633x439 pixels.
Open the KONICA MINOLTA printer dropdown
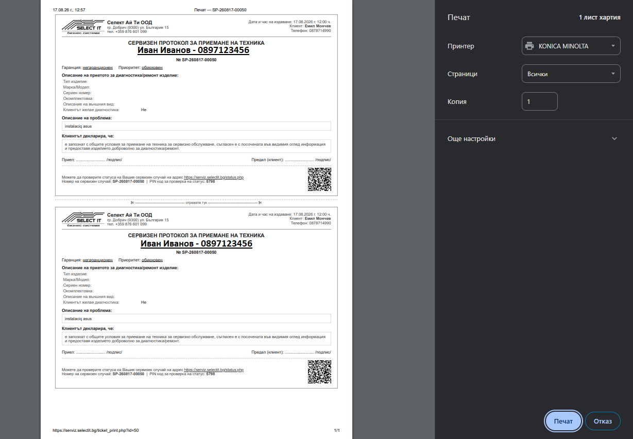(x=571, y=46)
